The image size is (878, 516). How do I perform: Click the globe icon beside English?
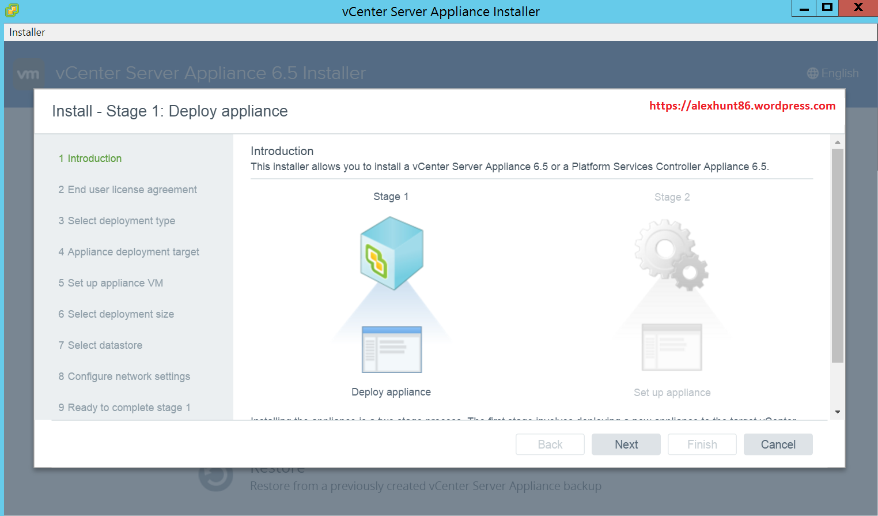click(x=812, y=73)
